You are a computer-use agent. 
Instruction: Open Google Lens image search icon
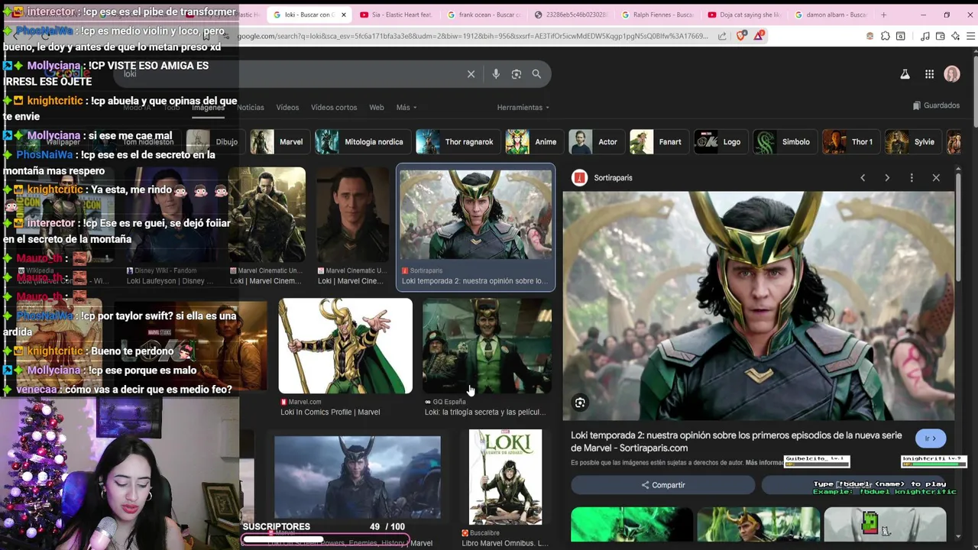[x=517, y=74]
